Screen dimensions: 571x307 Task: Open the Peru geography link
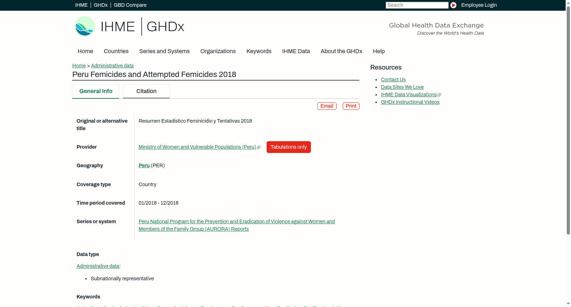[144, 165]
